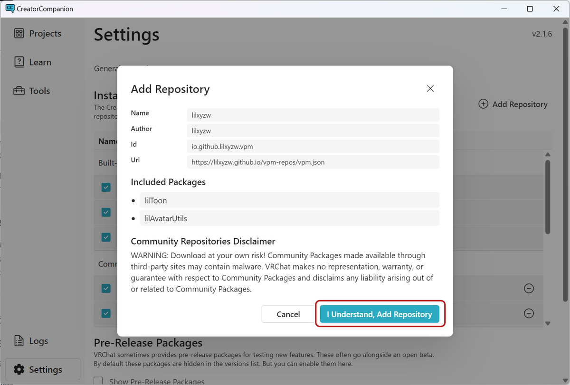Toggle second community repository checkbox
Image resolution: width=570 pixels, height=385 pixels.
point(106,313)
